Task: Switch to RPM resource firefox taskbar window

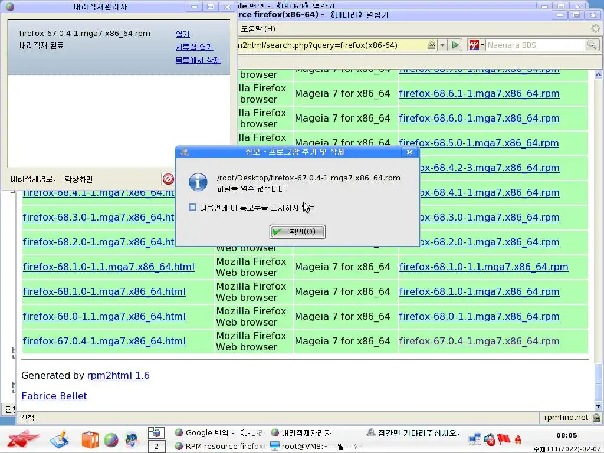Action: (x=219, y=446)
